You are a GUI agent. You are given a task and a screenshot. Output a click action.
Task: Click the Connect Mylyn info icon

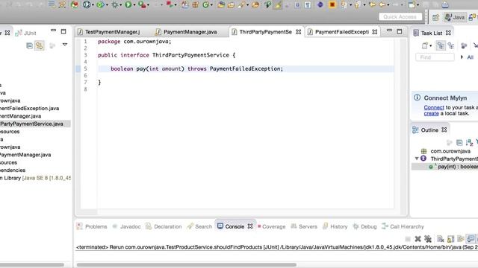click(417, 98)
